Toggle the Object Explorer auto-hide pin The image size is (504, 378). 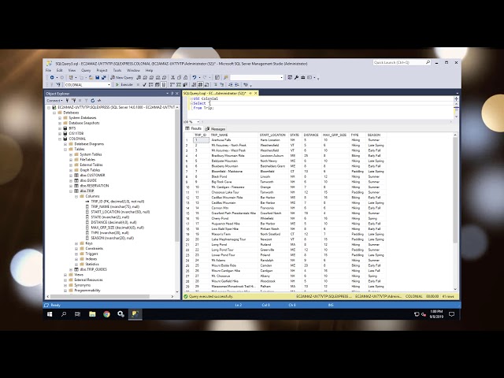tap(172, 94)
